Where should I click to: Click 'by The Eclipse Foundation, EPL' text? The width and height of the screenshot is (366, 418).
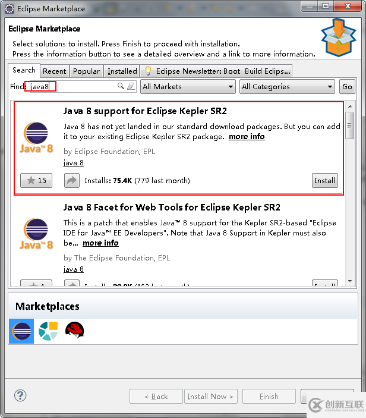coord(116,258)
